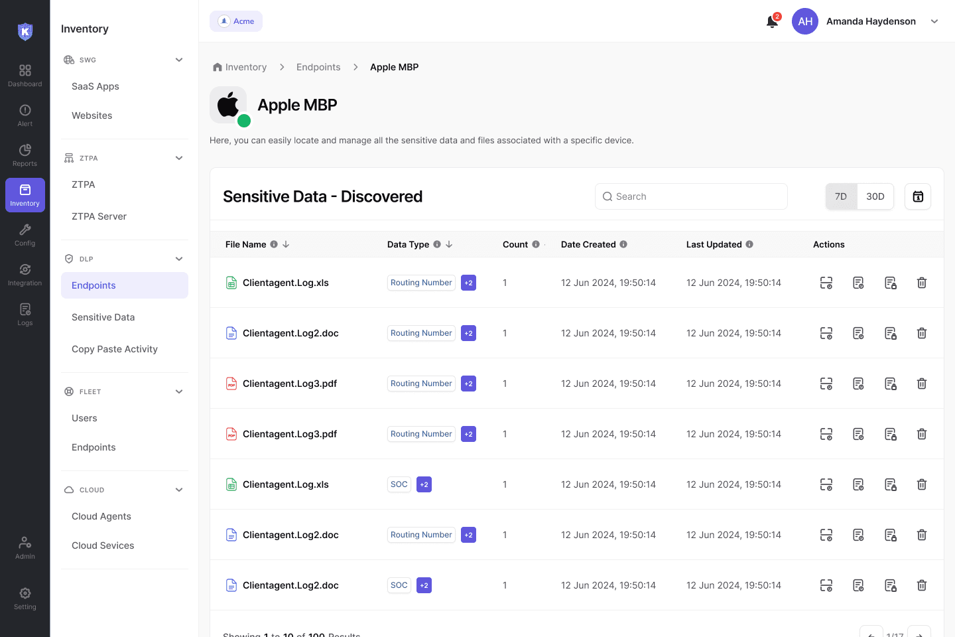Sort by File Name arrow
955x637 pixels.
pyautogui.click(x=286, y=244)
